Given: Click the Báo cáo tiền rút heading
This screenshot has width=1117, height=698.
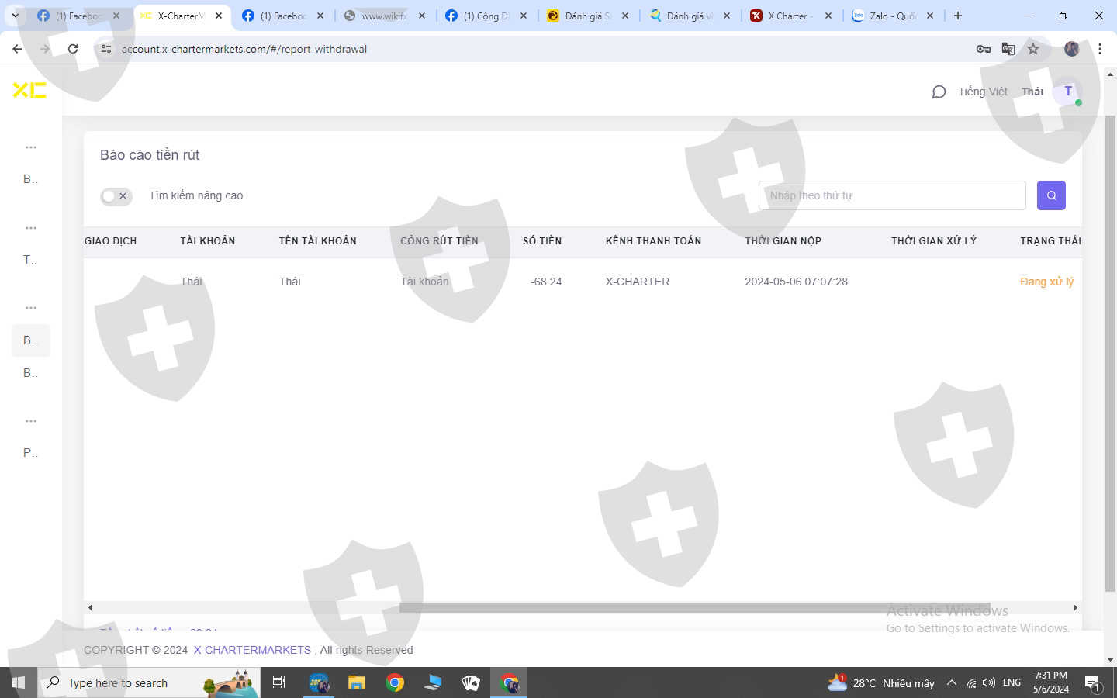Looking at the screenshot, I should pos(150,155).
